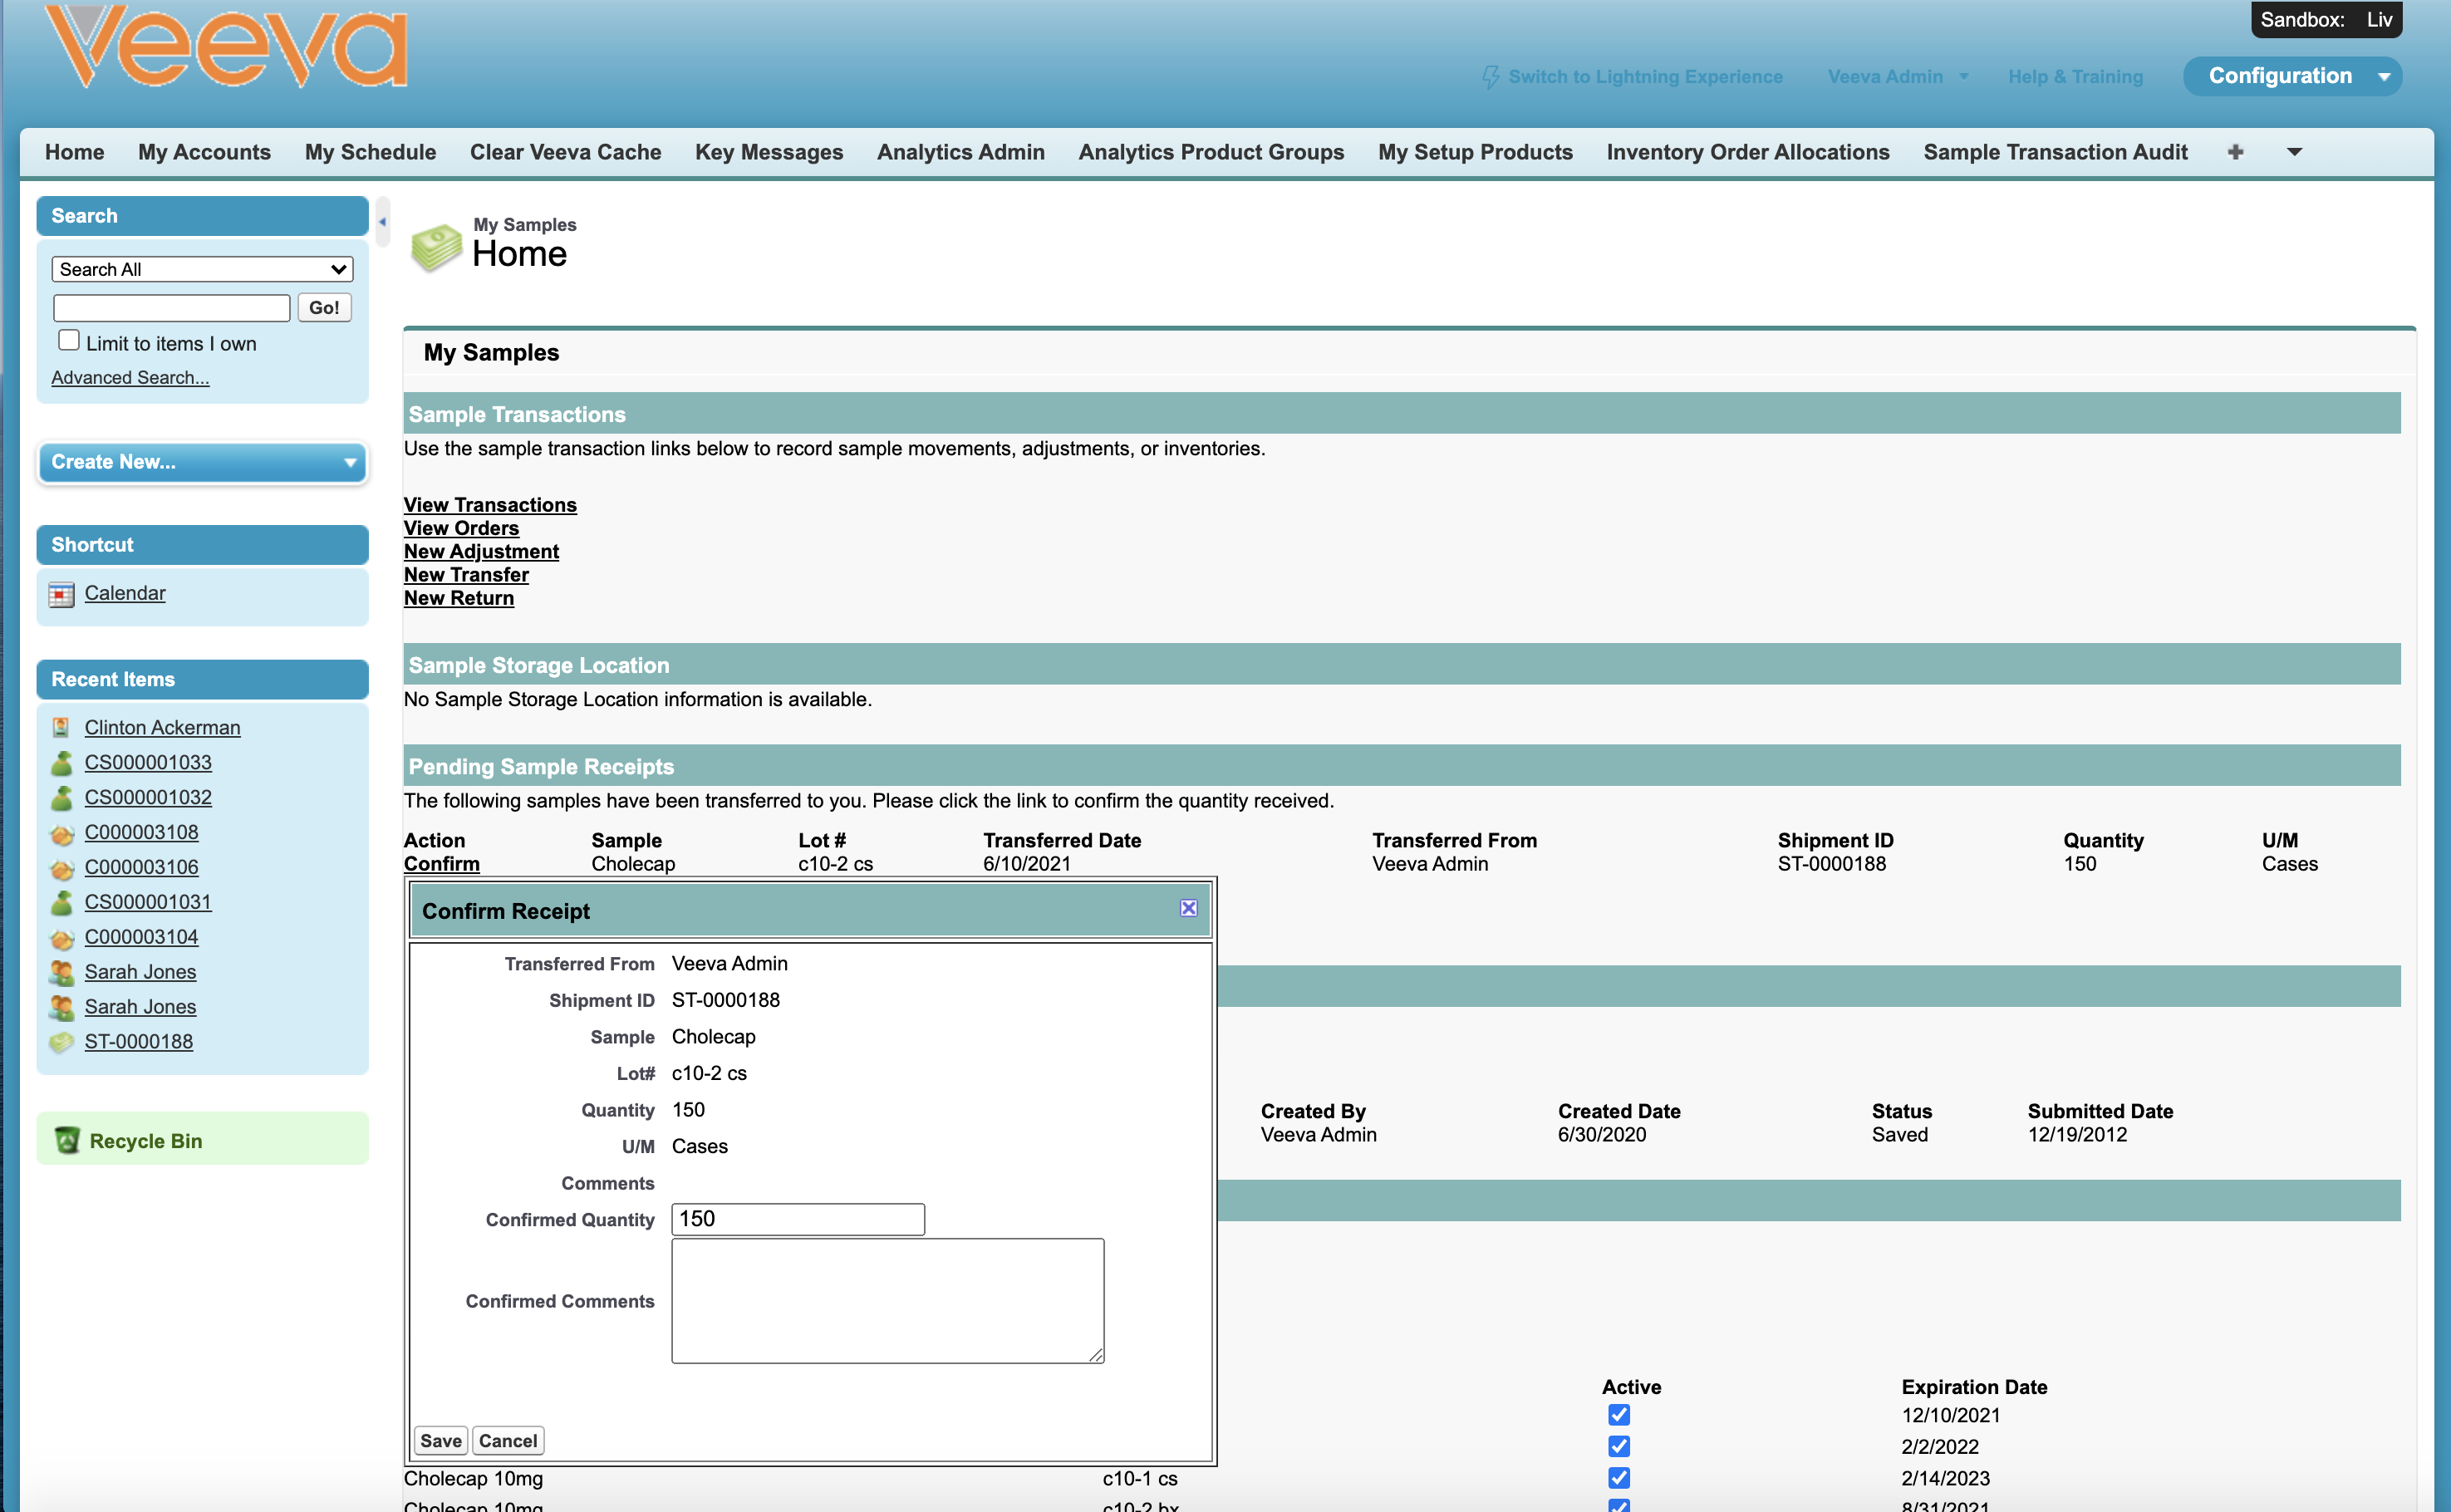Uncheck Active checkbox for 12/10/2021 expiration row
This screenshot has width=2451, height=1512.
1619,1415
